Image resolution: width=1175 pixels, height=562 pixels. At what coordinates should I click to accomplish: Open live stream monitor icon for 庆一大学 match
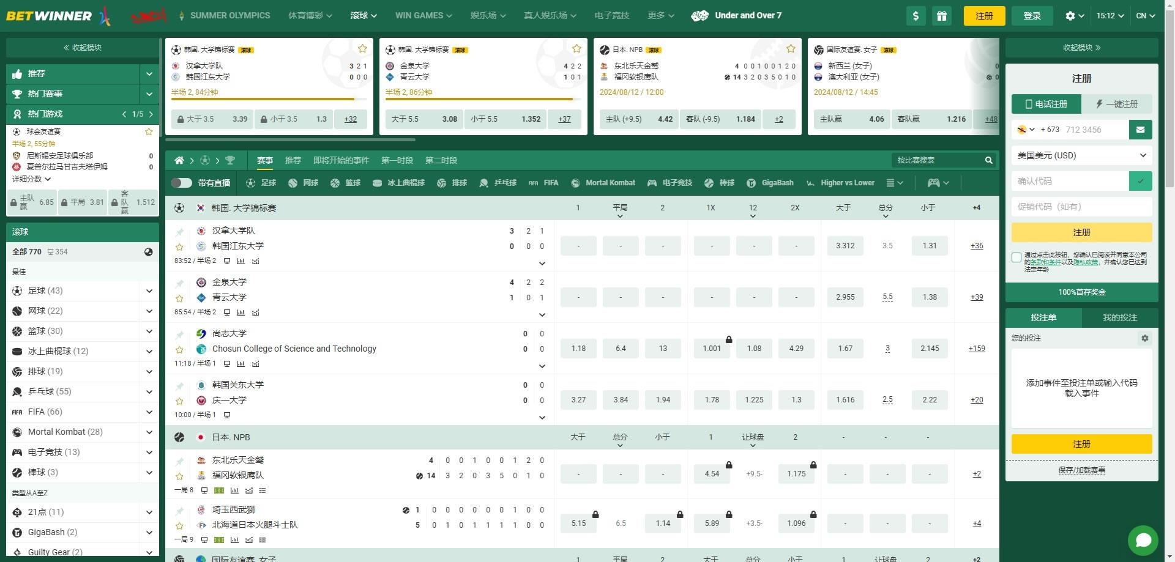click(227, 415)
